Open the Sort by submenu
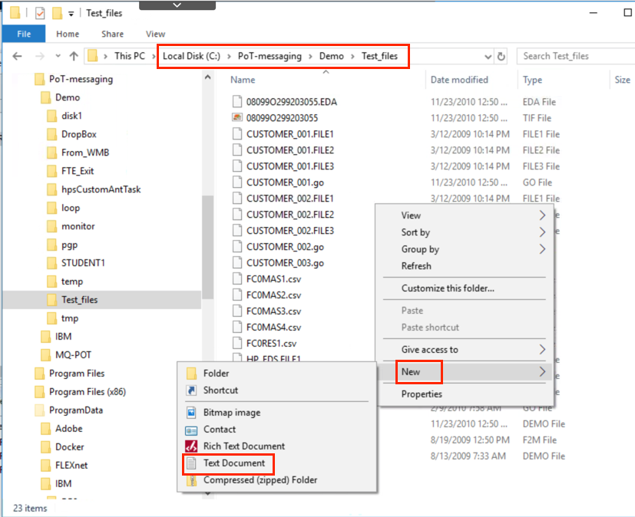 (x=465, y=232)
